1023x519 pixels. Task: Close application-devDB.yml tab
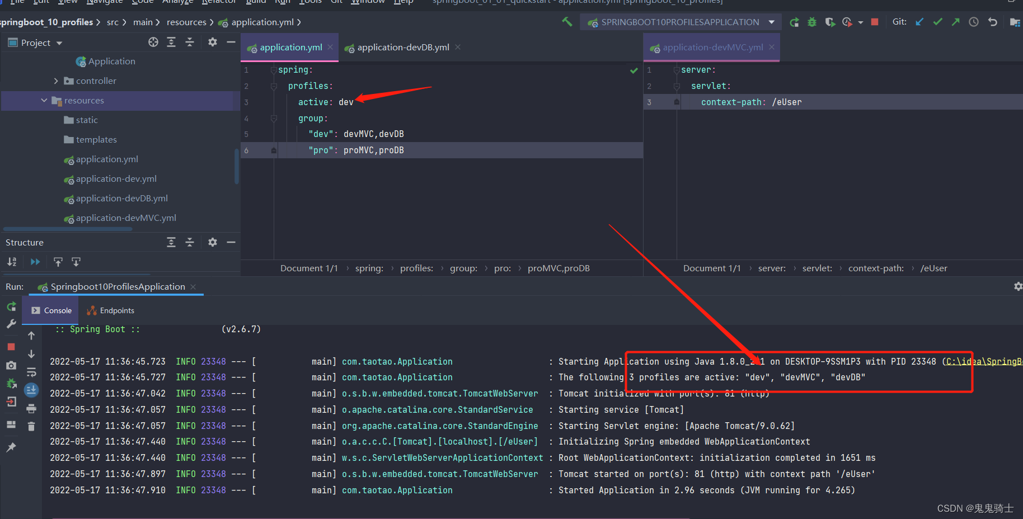click(x=458, y=47)
